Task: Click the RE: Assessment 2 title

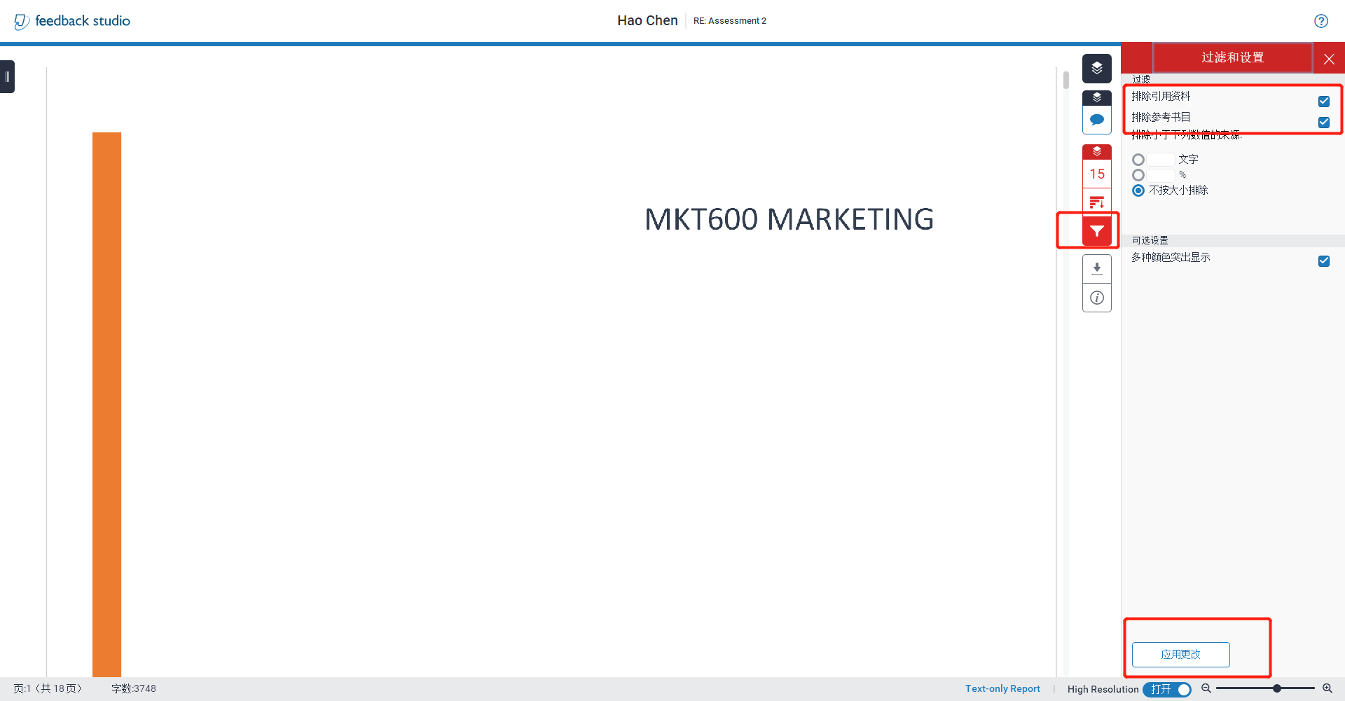Action: pyautogui.click(x=730, y=21)
